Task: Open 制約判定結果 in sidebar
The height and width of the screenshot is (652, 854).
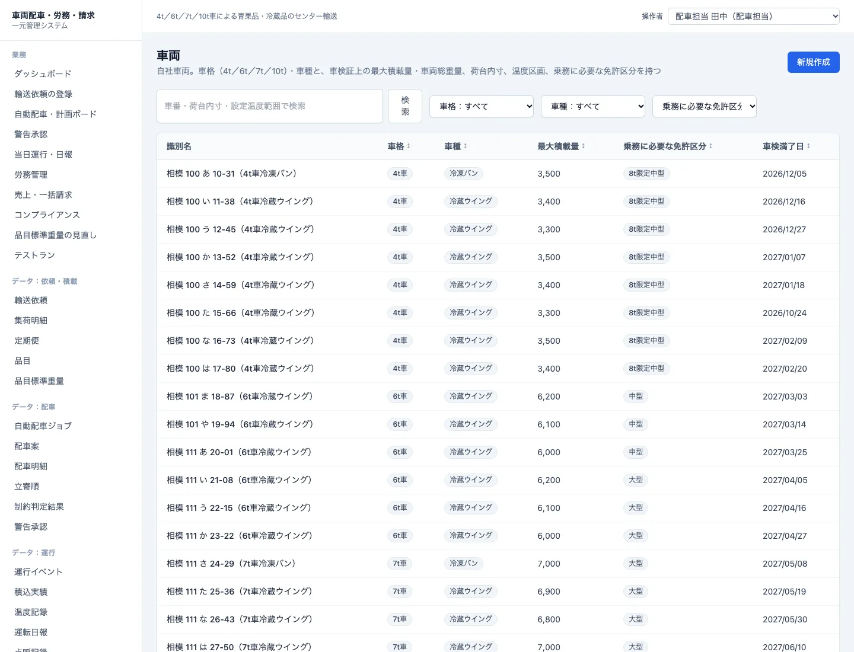Action: click(39, 507)
